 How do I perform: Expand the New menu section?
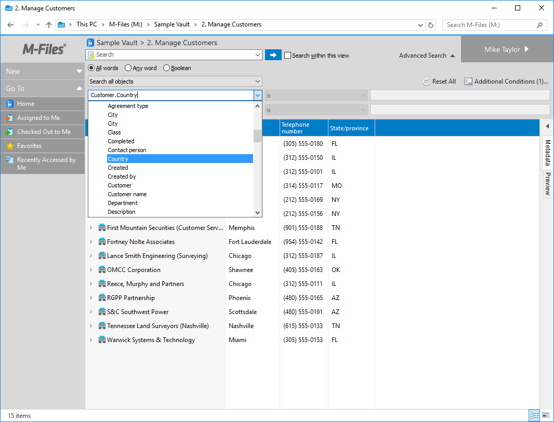coord(79,71)
